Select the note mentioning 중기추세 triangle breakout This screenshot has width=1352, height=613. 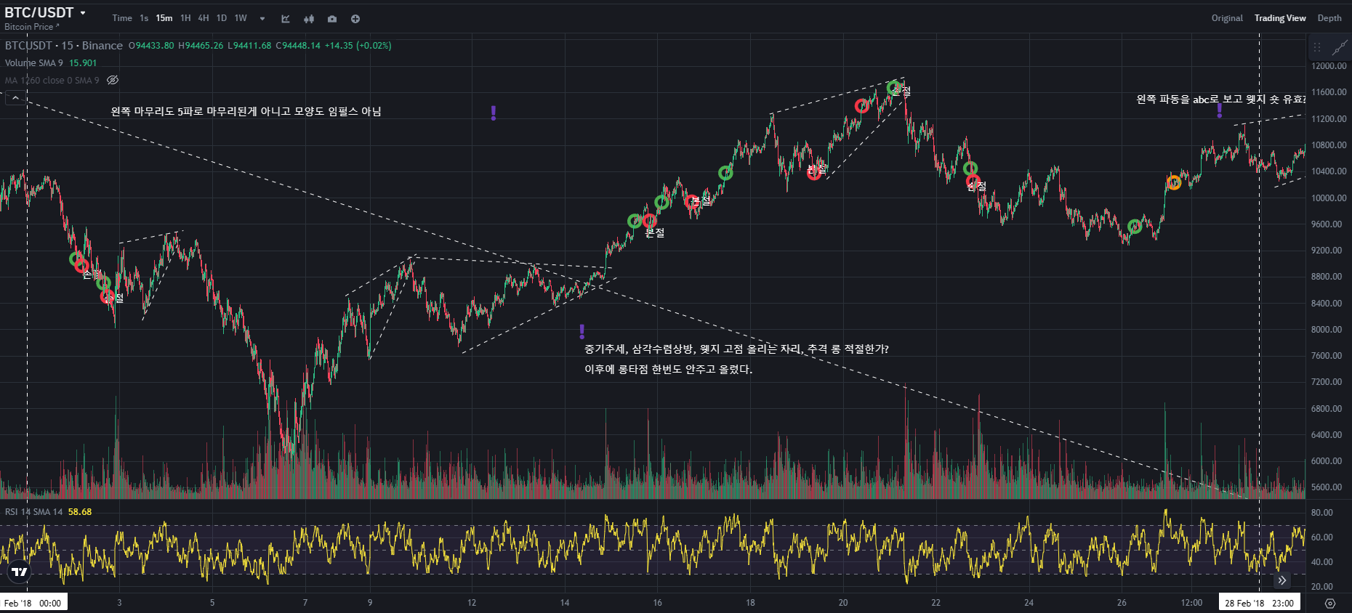(x=736, y=349)
